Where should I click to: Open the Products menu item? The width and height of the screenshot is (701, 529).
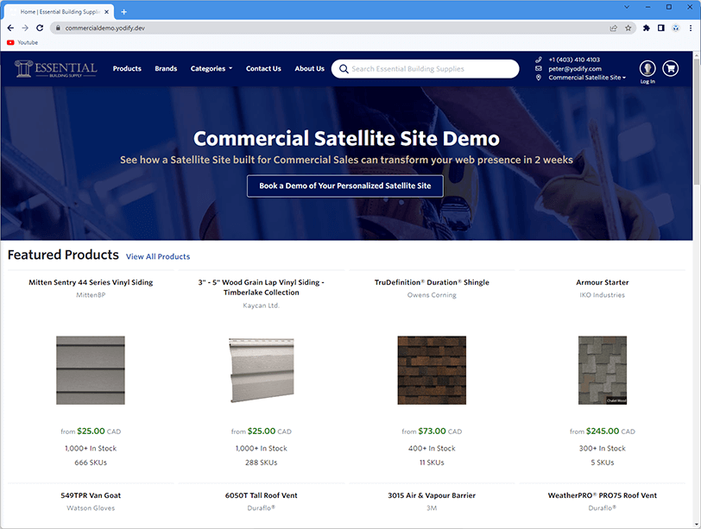[127, 68]
